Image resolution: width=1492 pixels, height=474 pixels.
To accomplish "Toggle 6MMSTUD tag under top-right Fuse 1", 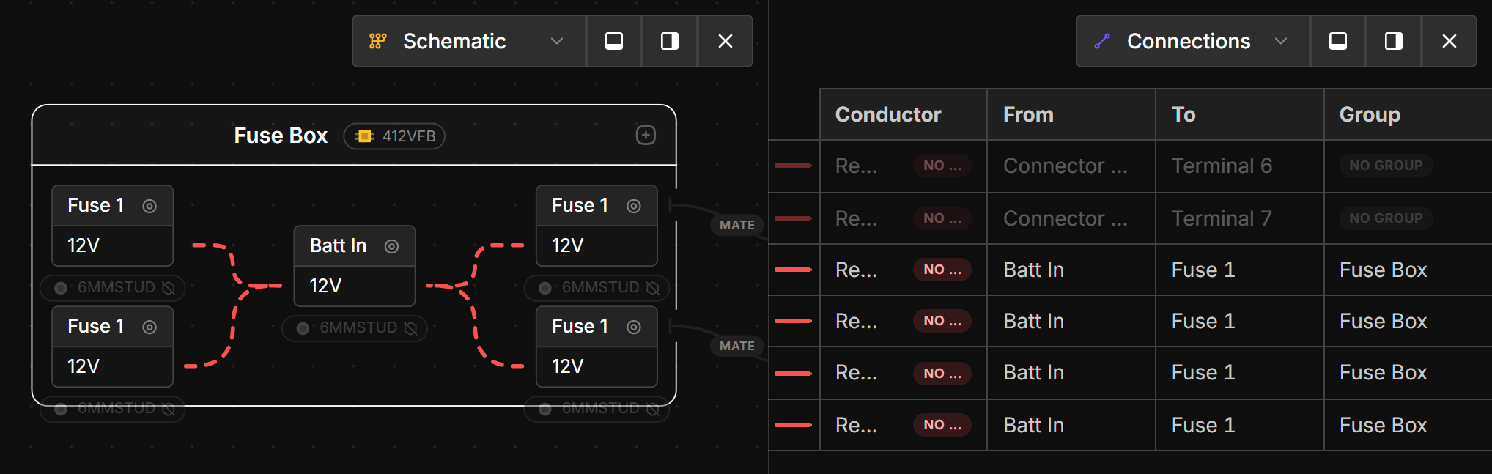I will click(x=597, y=287).
